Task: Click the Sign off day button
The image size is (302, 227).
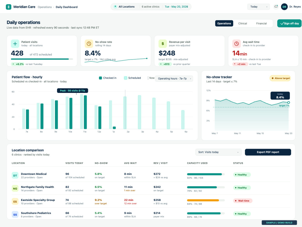Action: click(x=289, y=23)
